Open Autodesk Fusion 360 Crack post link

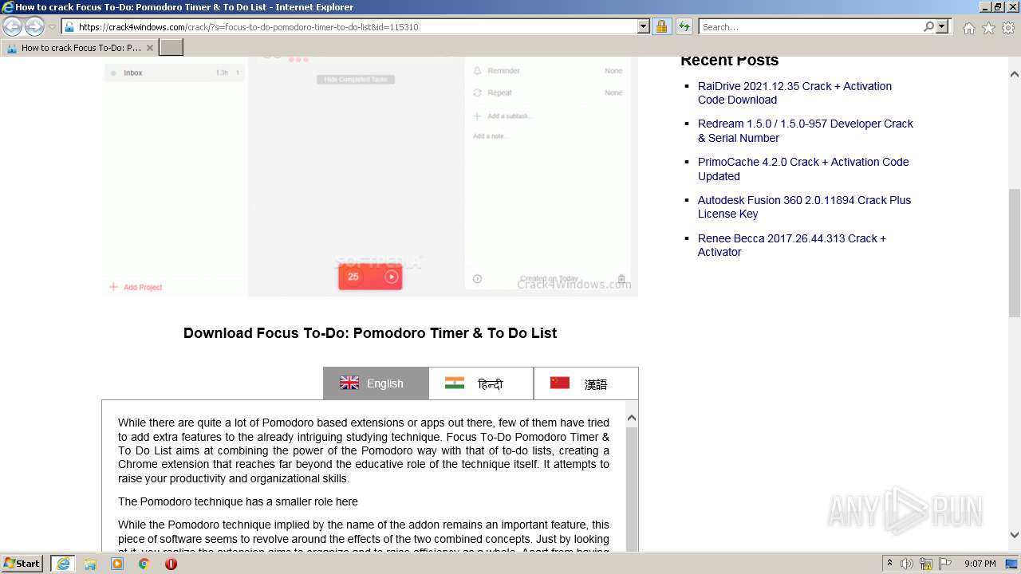tap(804, 206)
